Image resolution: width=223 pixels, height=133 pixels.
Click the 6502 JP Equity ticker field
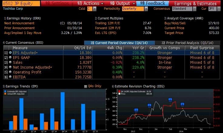[21, 3]
